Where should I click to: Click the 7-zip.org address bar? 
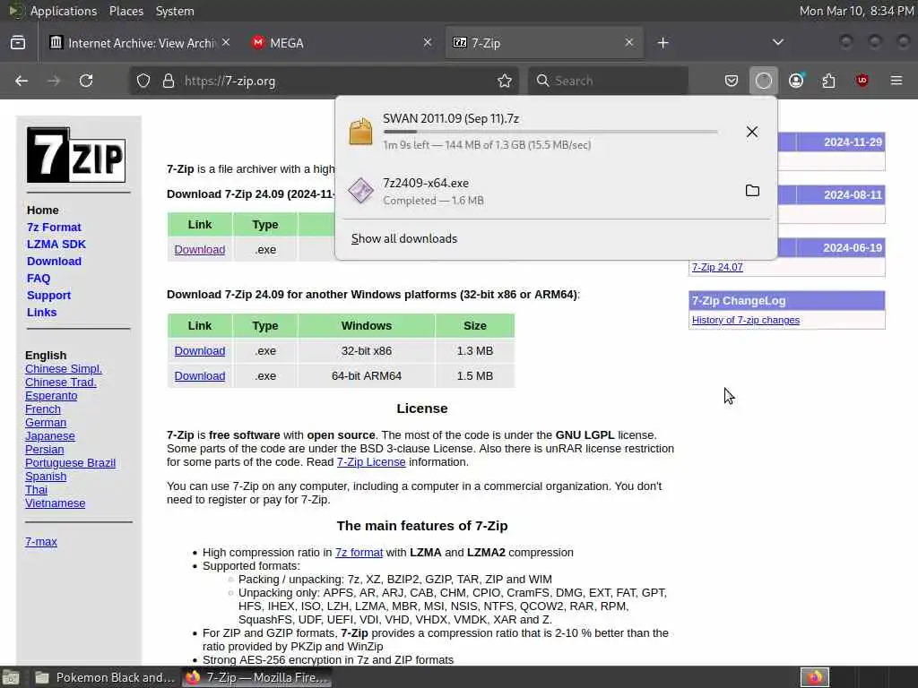(x=325, y=81)
